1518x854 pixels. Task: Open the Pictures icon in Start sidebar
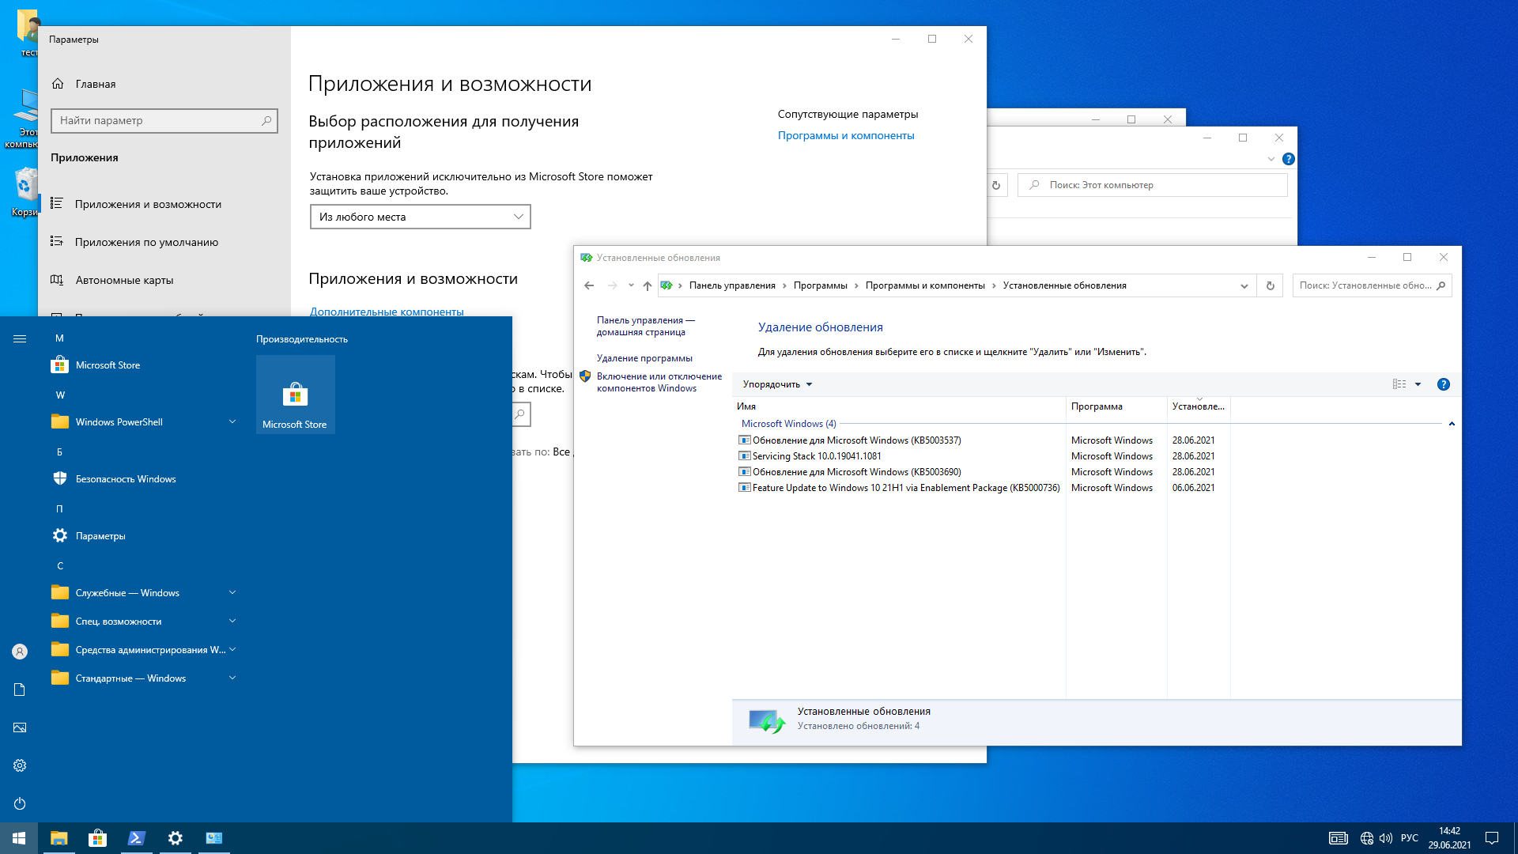20,727
